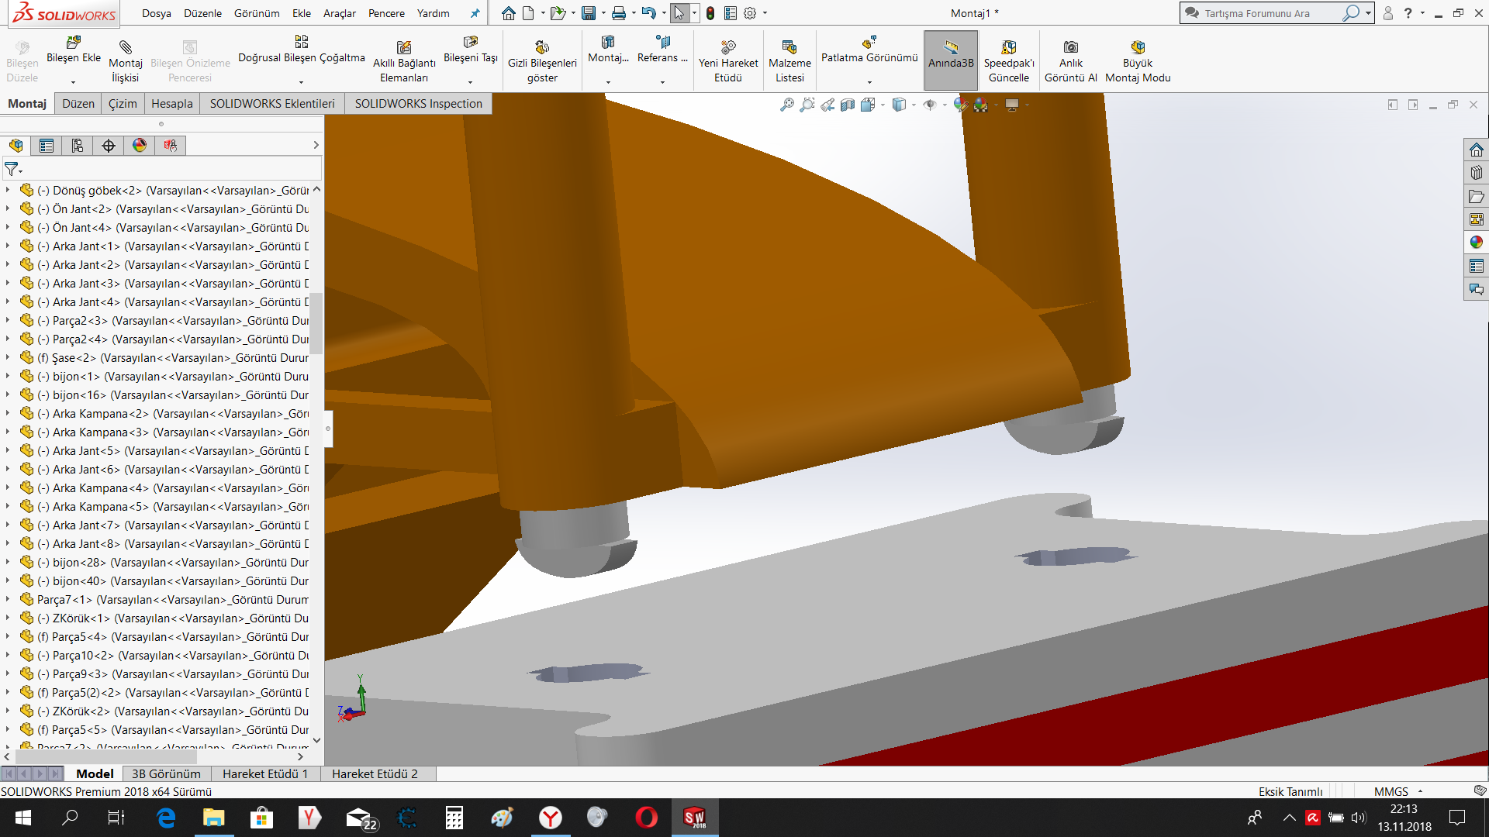1489x837 pixels.
Task: Print the document with the printer icon
Action: [x=619, y=13]
